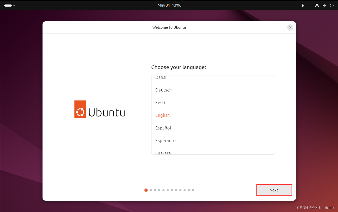The height and width of the screenshot is (212, 338).
Task: Select Deutsch from the language list
Action: pyautogui.click(x=213, y=90)
